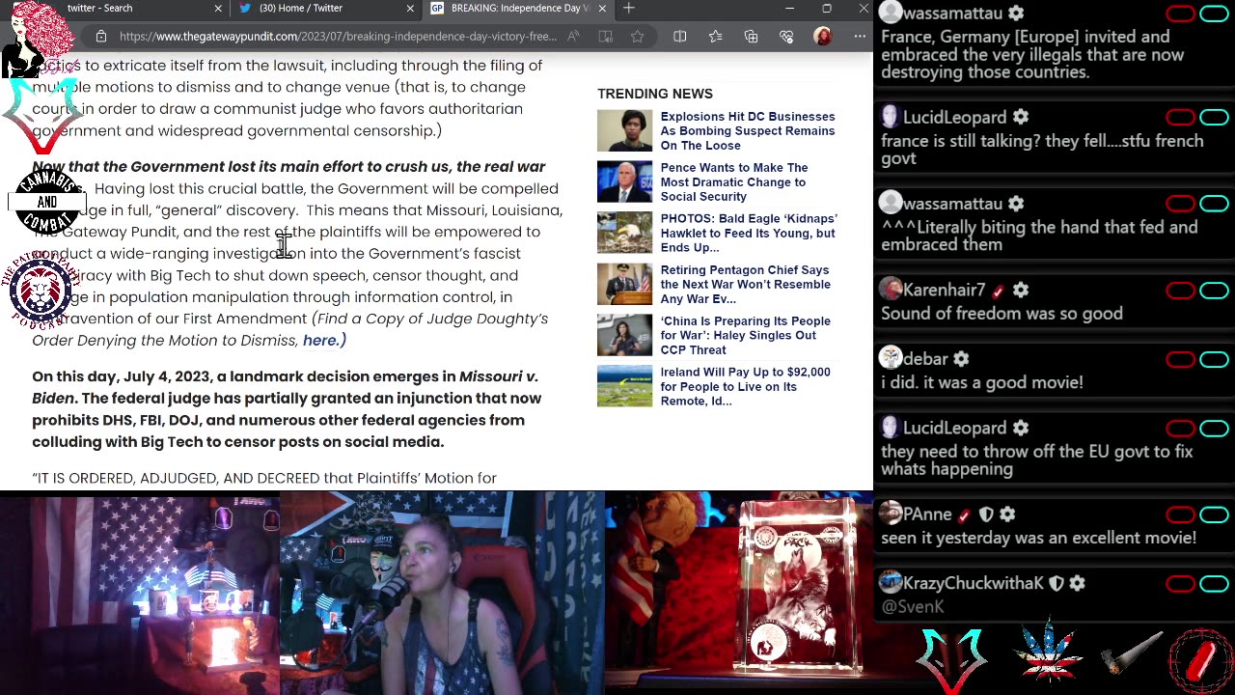Open 'China Is Preparing Its People' story
Screen dimensions: 1235x695
tap(745, 336)
